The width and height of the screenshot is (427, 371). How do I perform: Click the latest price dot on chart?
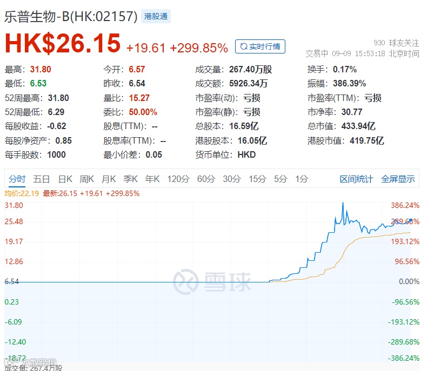point(410,220)
